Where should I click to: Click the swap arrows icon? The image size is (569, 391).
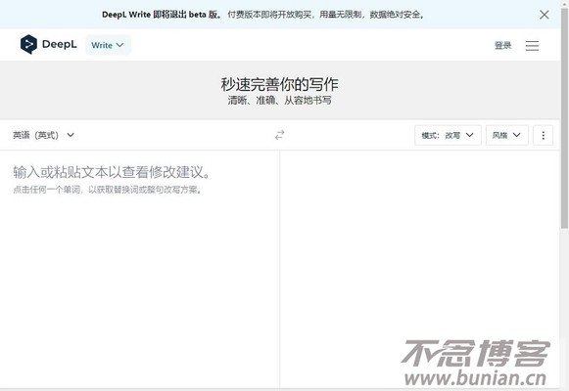tap(279, 135)
